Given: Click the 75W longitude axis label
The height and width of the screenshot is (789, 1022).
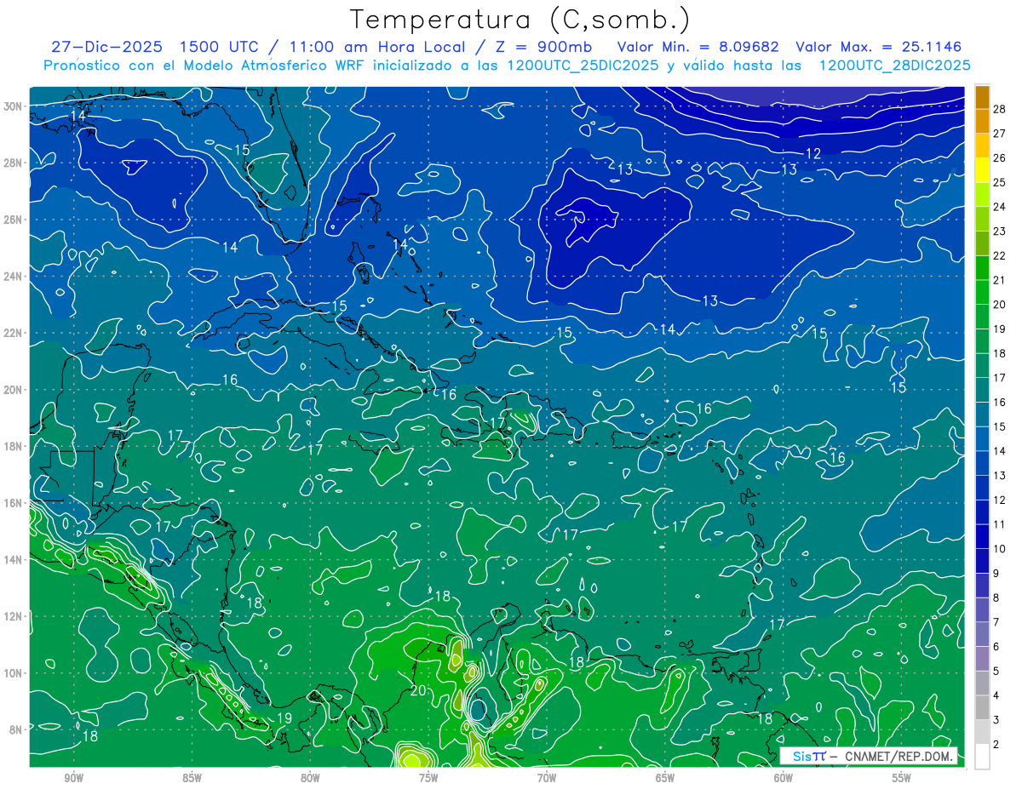Looking at the screenshot, I should pos(428,778).
